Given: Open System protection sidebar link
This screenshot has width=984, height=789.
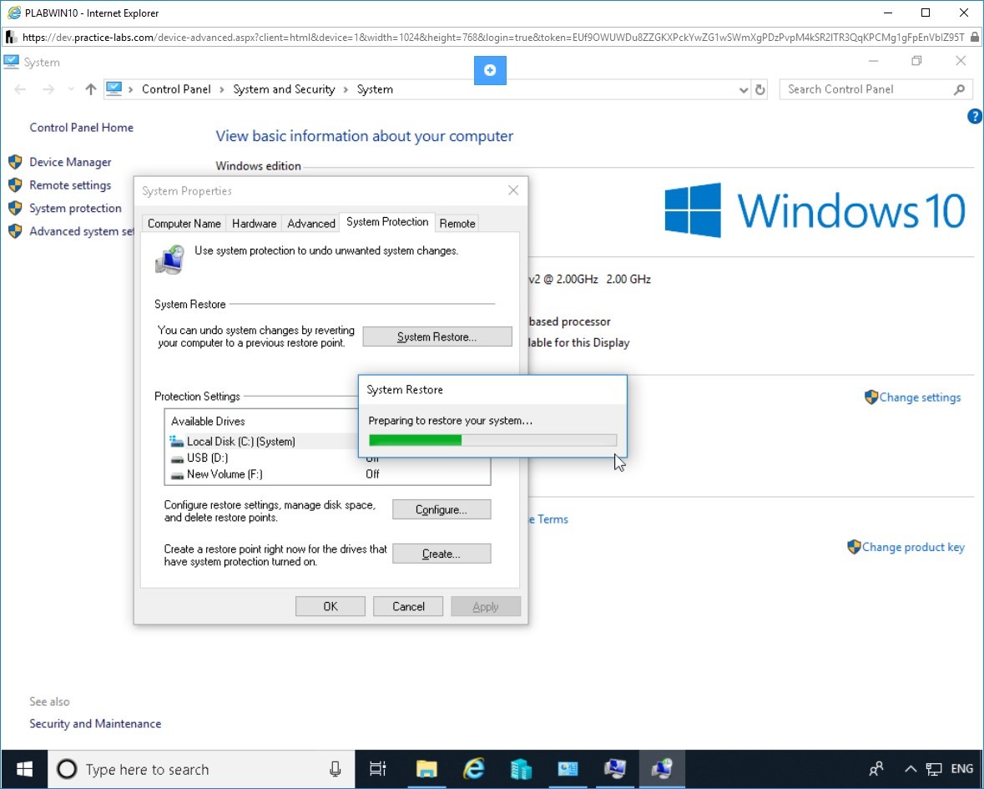Looking at the screenshot, I should click(75, 209).
